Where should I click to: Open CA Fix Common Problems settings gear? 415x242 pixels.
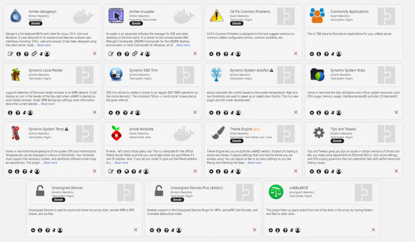[x=211, y=54]
